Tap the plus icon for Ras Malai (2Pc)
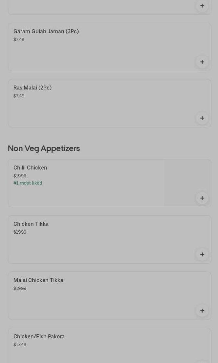This screenshot has height=363, width=218. point(202,118)
